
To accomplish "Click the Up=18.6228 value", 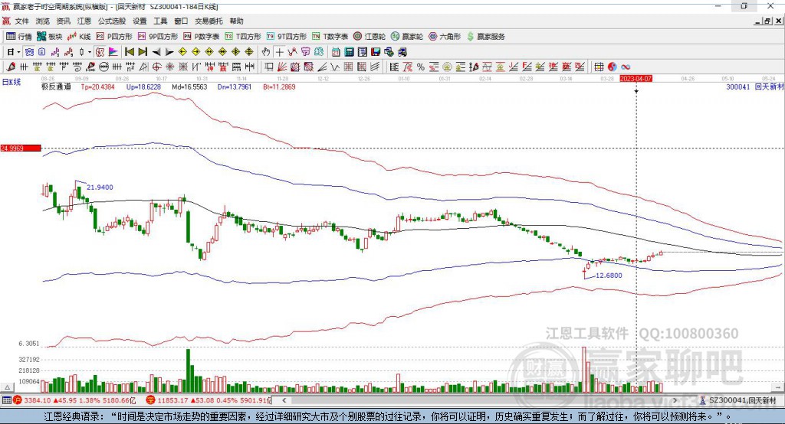I will 143,86.
